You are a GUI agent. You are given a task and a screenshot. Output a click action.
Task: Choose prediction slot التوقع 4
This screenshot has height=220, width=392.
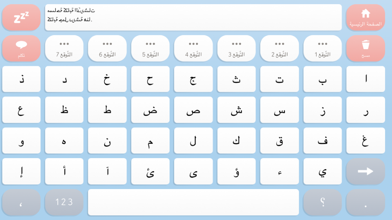pyautogui.click(x=193, y=49)
